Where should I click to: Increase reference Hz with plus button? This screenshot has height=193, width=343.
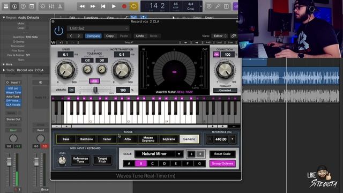click(x=232, y=139)
